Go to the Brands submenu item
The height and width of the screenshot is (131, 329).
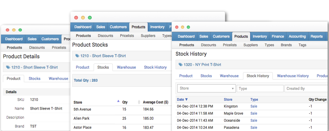coord(286,45)
